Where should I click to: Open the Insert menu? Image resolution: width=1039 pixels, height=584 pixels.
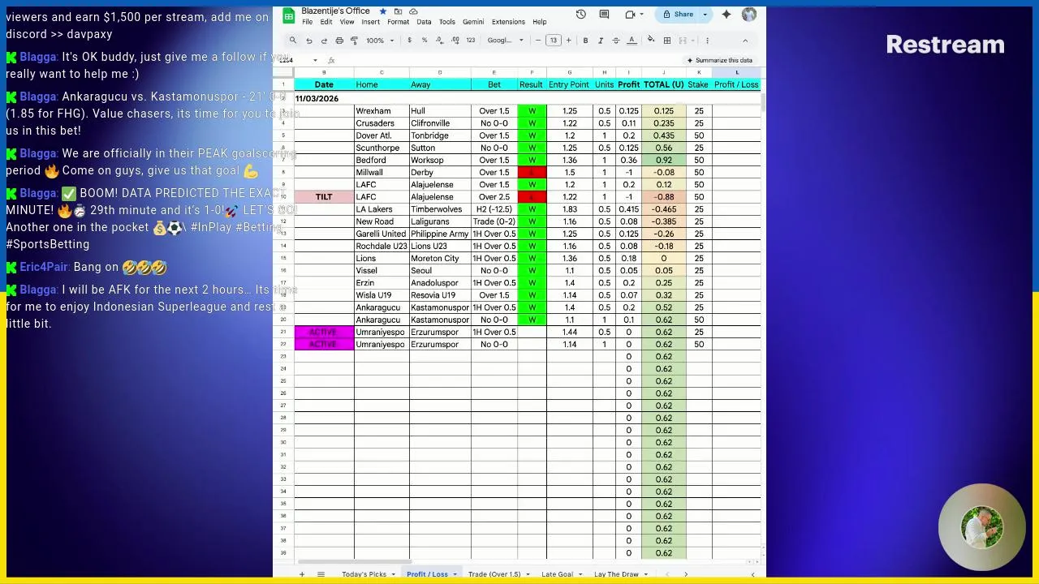(x=370, y=22)
